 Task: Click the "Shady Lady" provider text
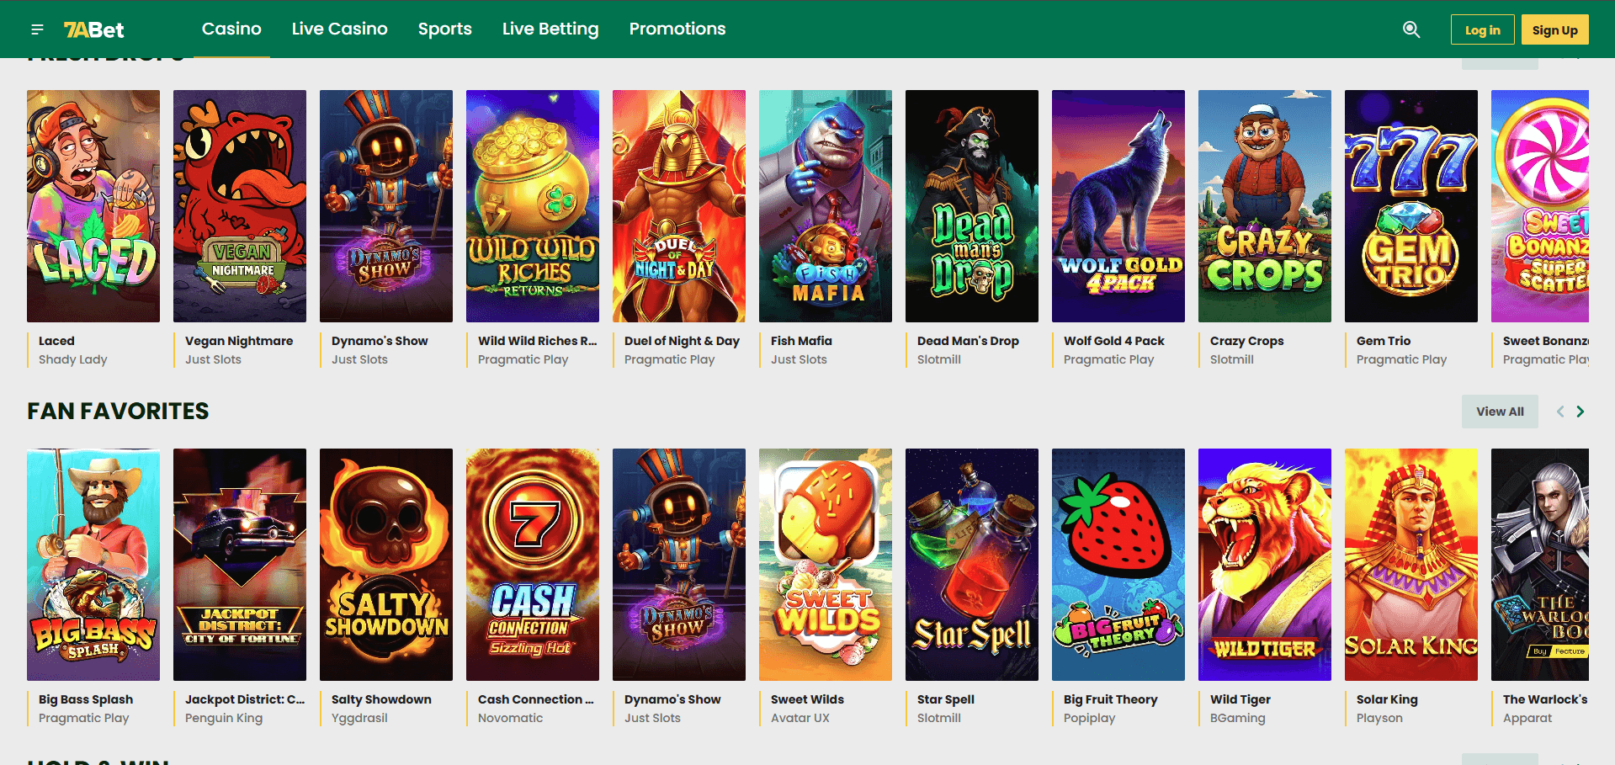pyautogui.click(x=73, y=359)
